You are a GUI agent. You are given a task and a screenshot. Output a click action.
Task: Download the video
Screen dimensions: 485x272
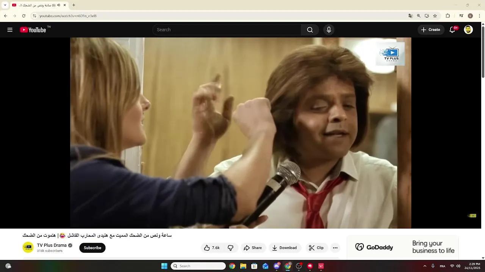(285, 248)
